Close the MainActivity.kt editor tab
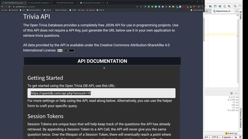The width and height of the screenshot is (248, 139). (x=232, y=11)
